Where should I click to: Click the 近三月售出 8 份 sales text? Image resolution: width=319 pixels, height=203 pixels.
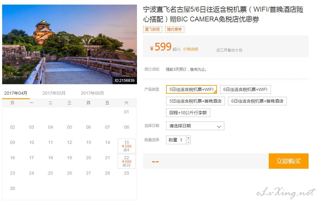point(229,50)
